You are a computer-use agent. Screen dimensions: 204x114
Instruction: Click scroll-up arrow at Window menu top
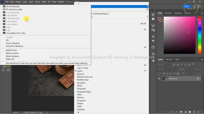coord(78,3)
